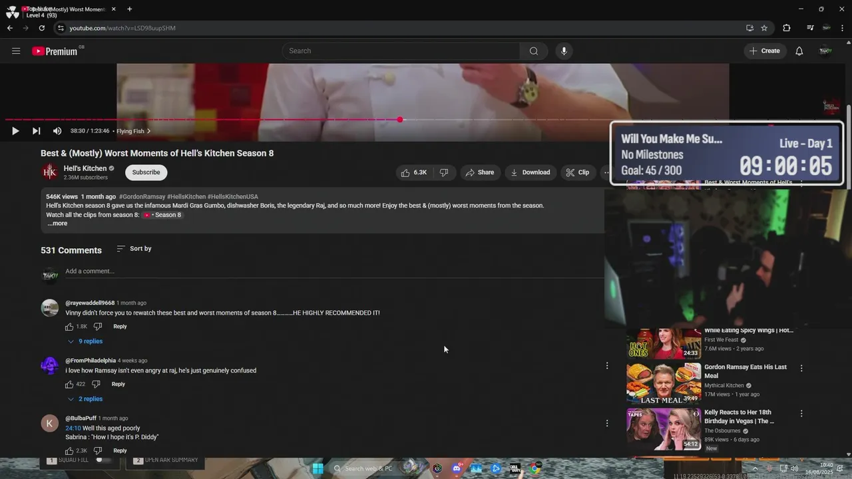Expand the 2 replies thread
Image resolution: width=852 pixels, height=479 pixels.
click(x=85, y=399)
